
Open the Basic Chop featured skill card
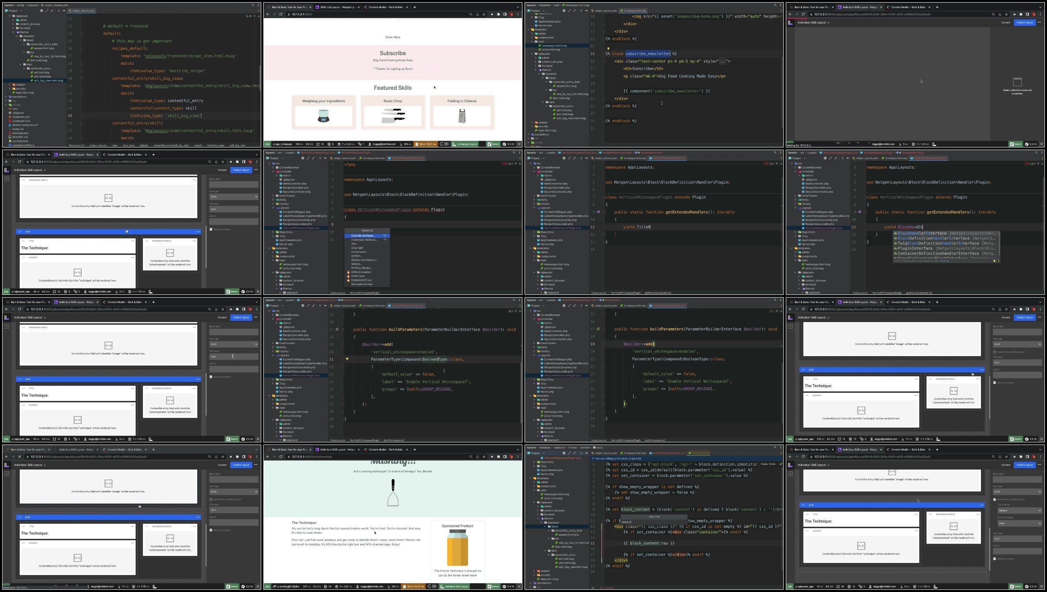pyautogui.click(x=393, y=112)
